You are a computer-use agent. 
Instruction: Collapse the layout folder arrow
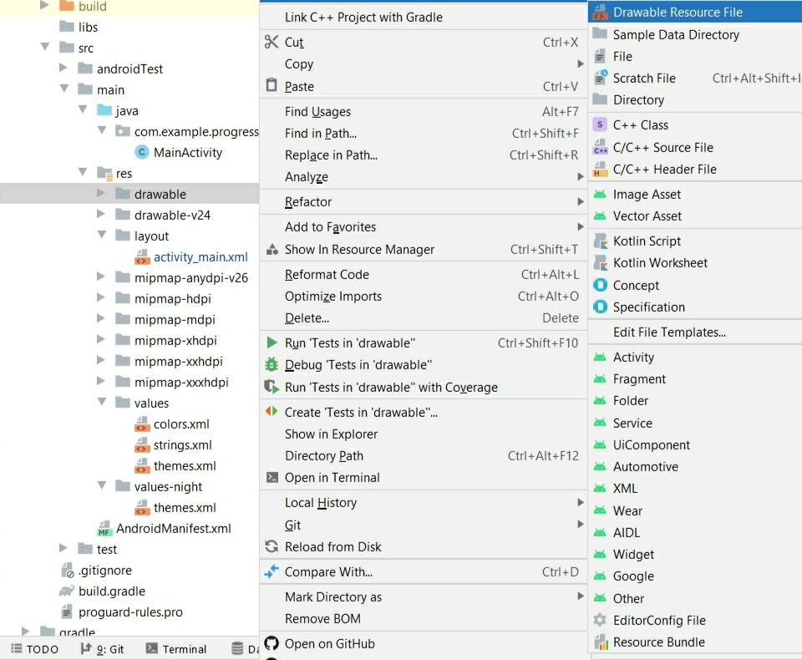coord(102,235)
